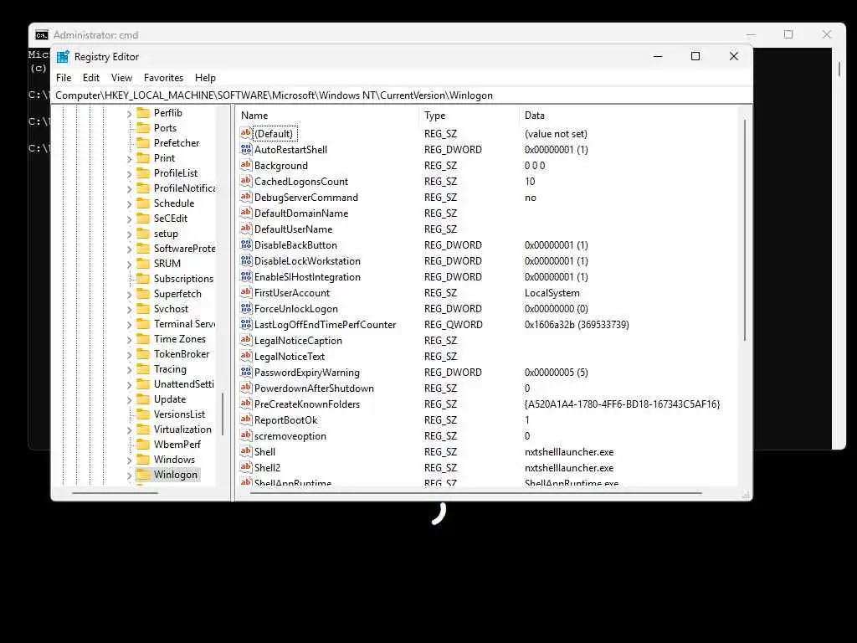The width and height of the screenshot is (857, 643).
Task: Click the AutoRestartShell DWORD value icon
Action: coord(246,149)
